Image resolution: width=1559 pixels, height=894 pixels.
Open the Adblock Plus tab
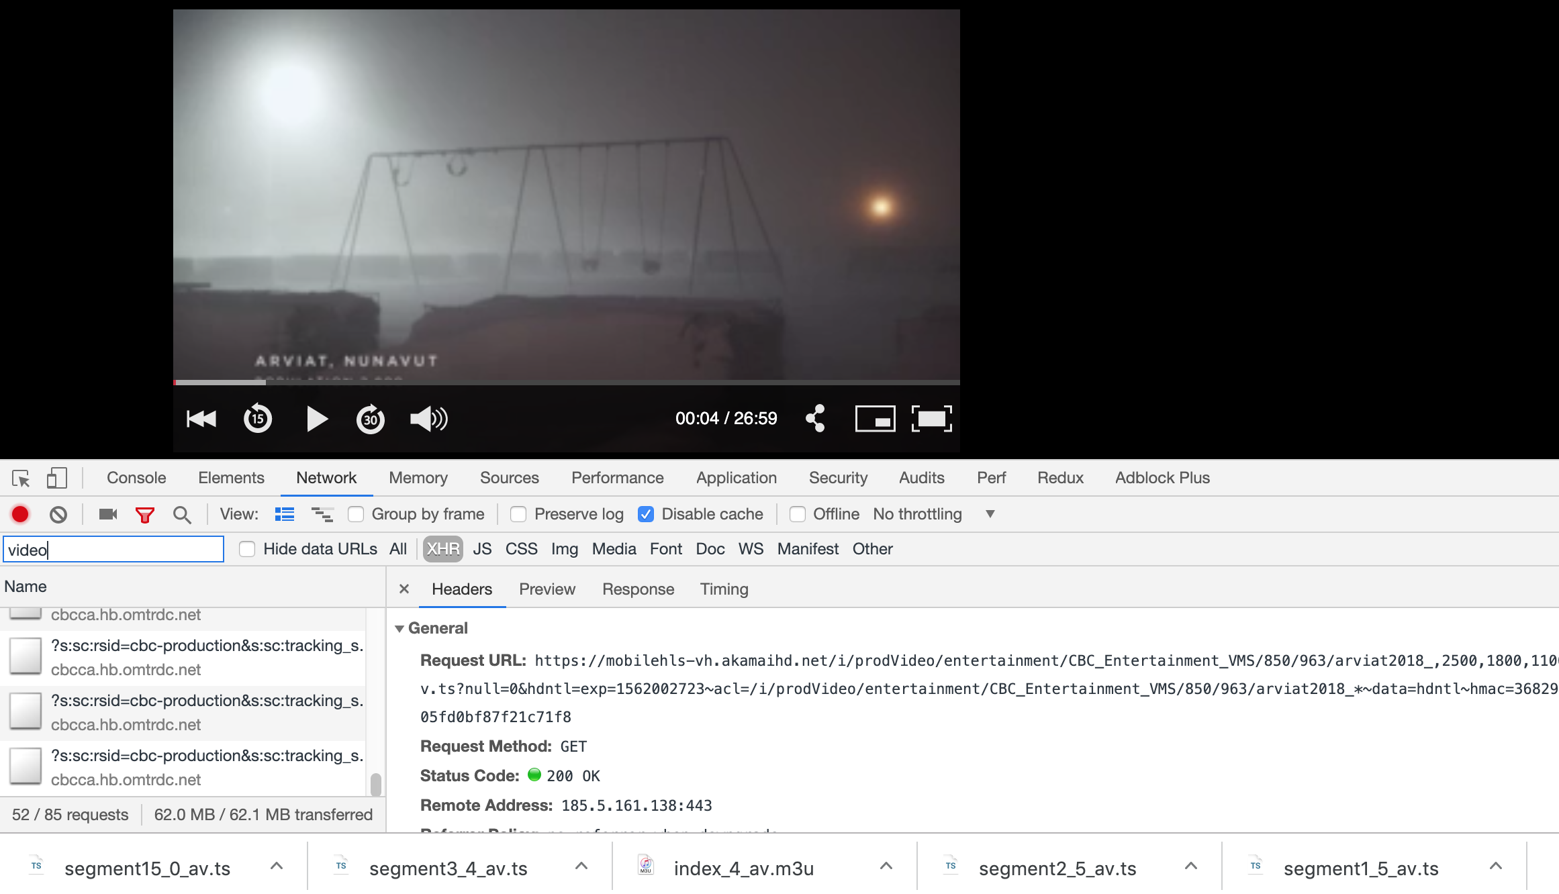click(x=1163, y=478)
